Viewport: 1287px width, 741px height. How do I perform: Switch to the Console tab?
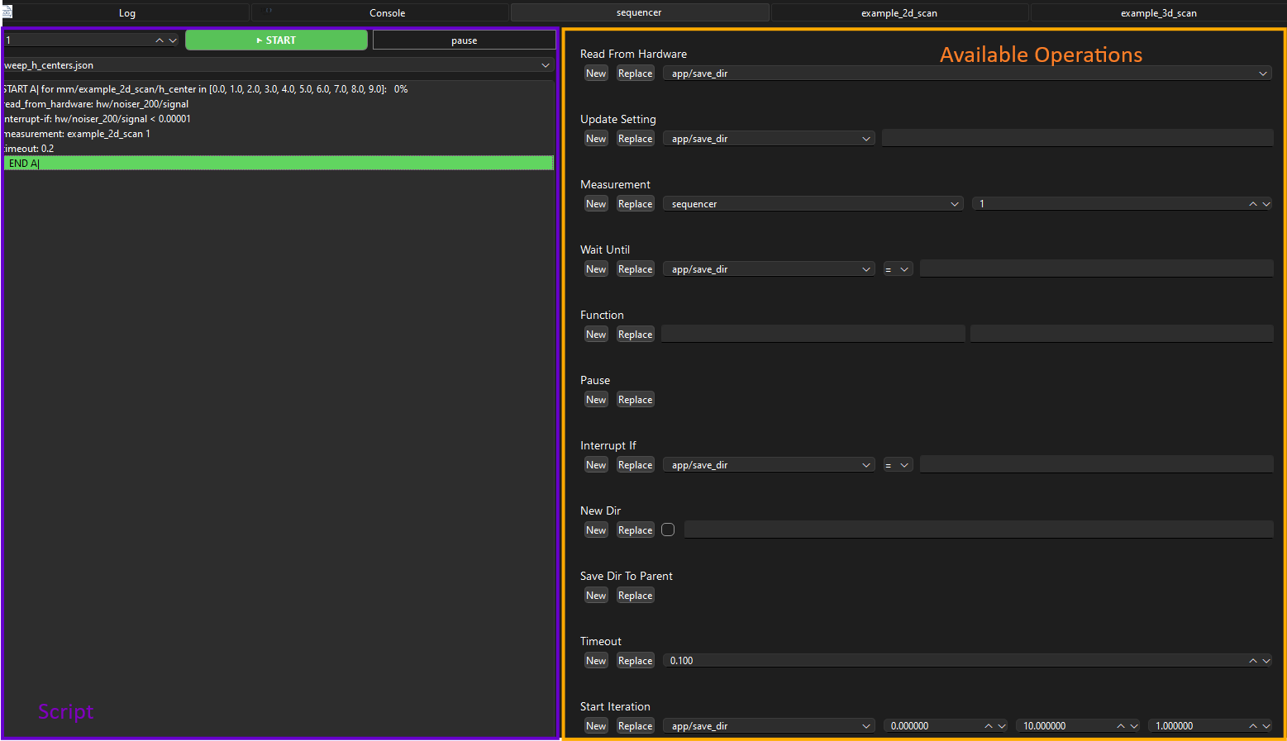pyautogui.click(x=387, y=12)
